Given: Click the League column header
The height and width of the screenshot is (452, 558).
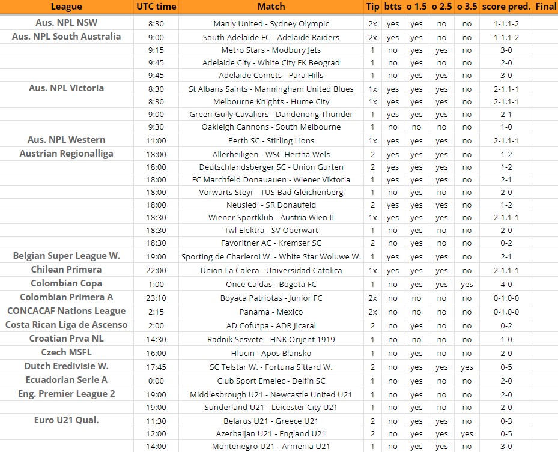Looking at the screenshot, I should coord(67,7).
